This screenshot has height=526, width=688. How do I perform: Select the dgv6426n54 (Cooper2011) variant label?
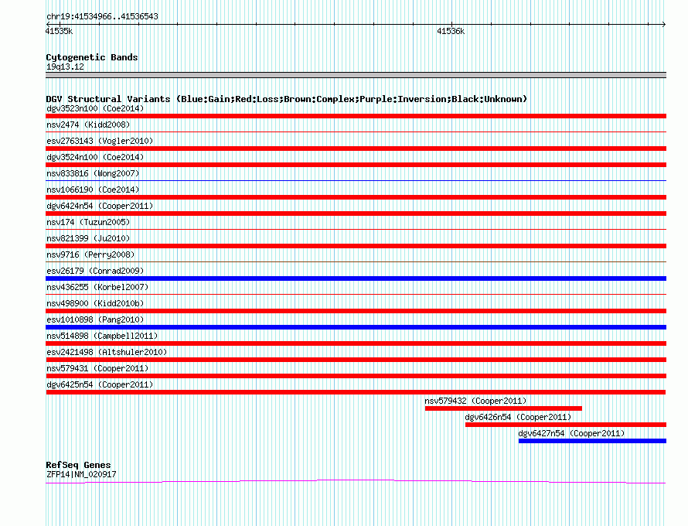coord(518,417)
